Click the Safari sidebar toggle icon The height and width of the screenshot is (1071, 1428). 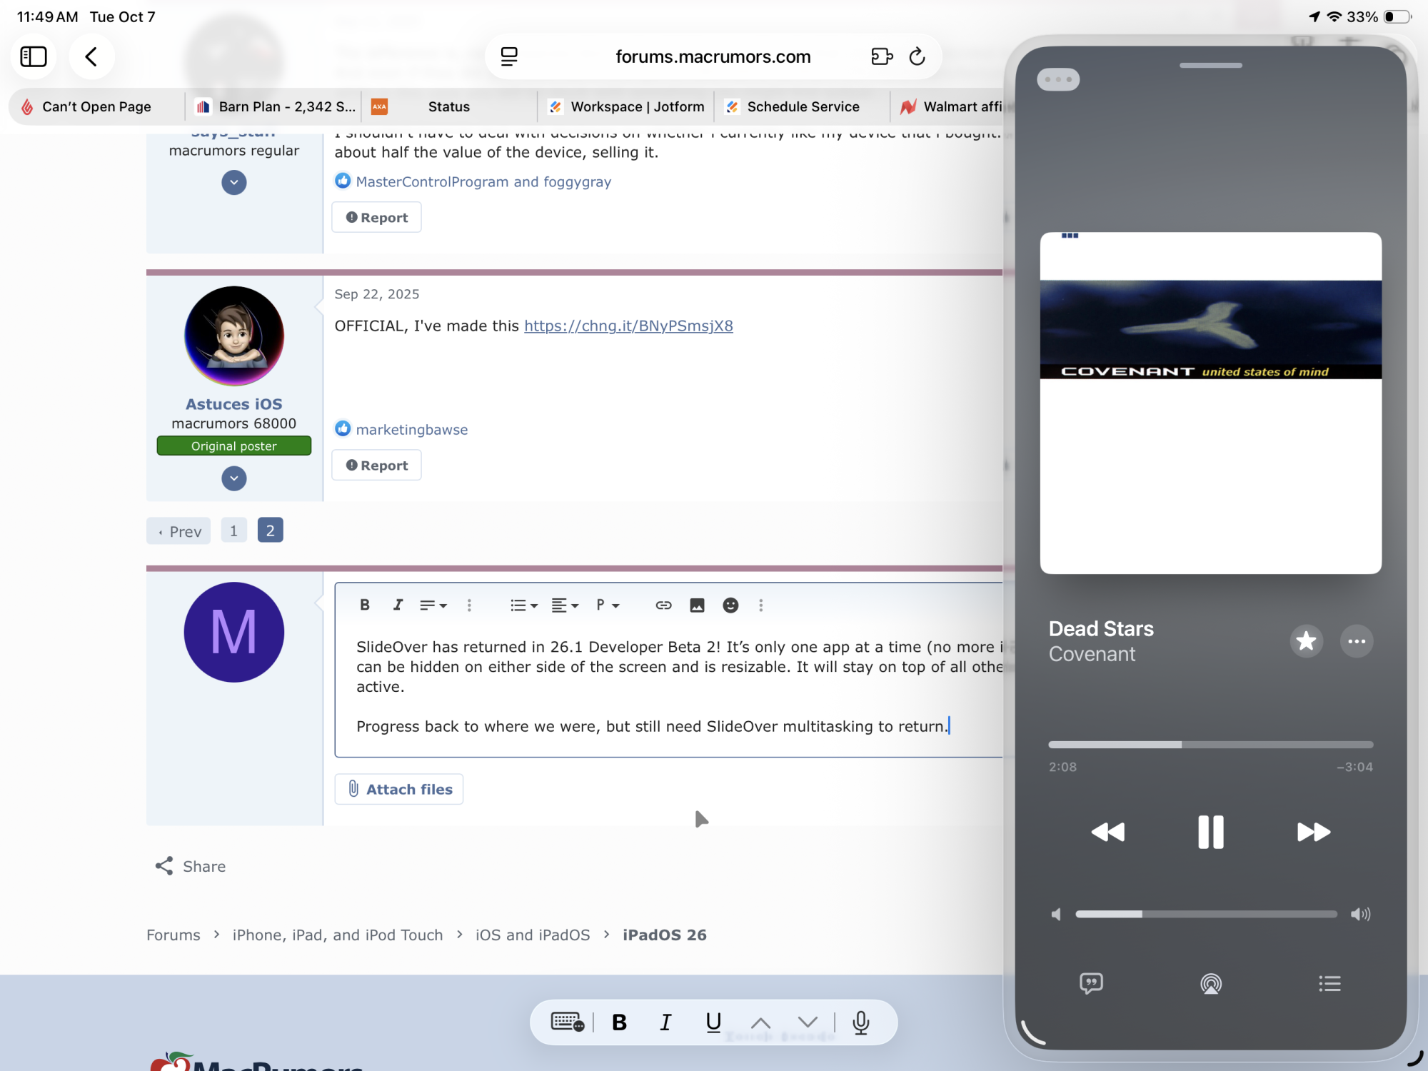point(34,56)
